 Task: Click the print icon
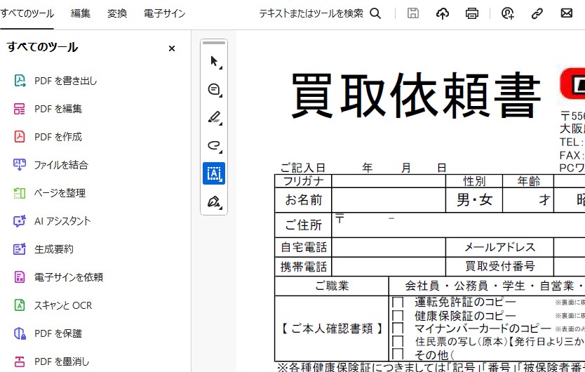472,13
